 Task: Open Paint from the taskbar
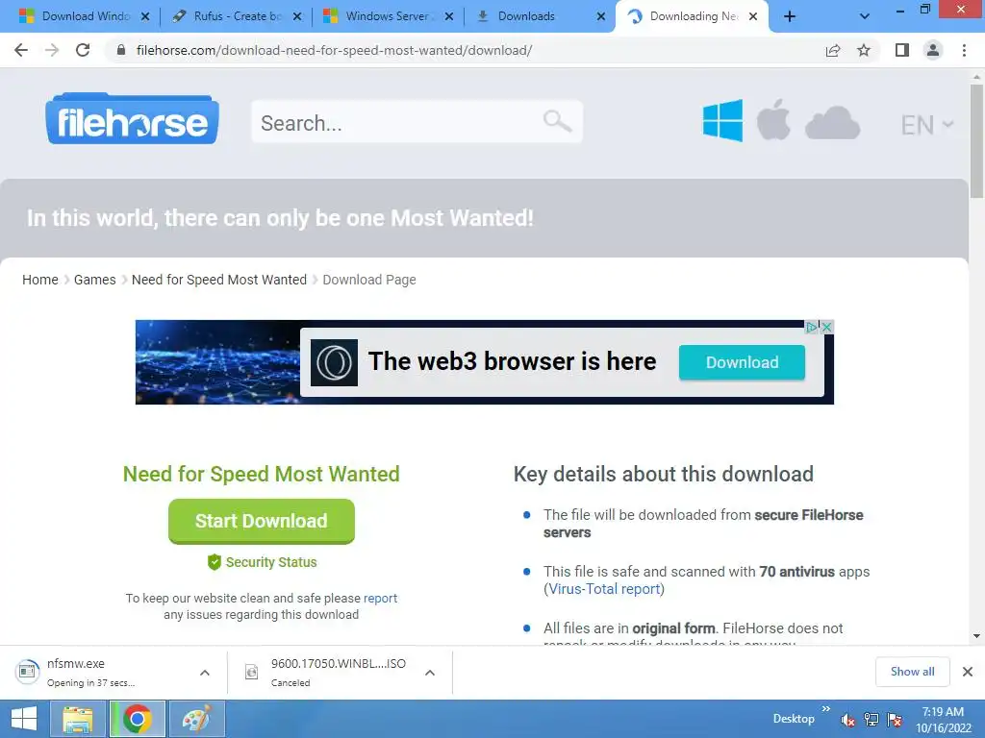[197, 719]
